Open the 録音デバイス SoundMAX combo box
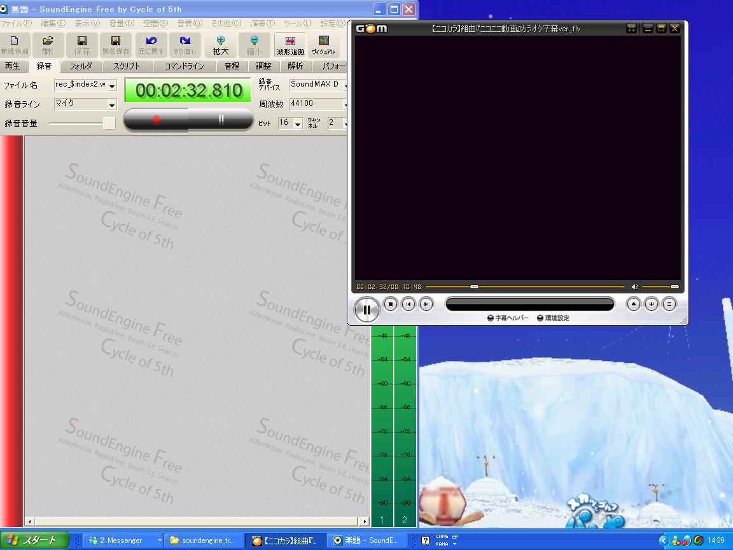This screenshot has height=550, width=733. click(318, 85)
